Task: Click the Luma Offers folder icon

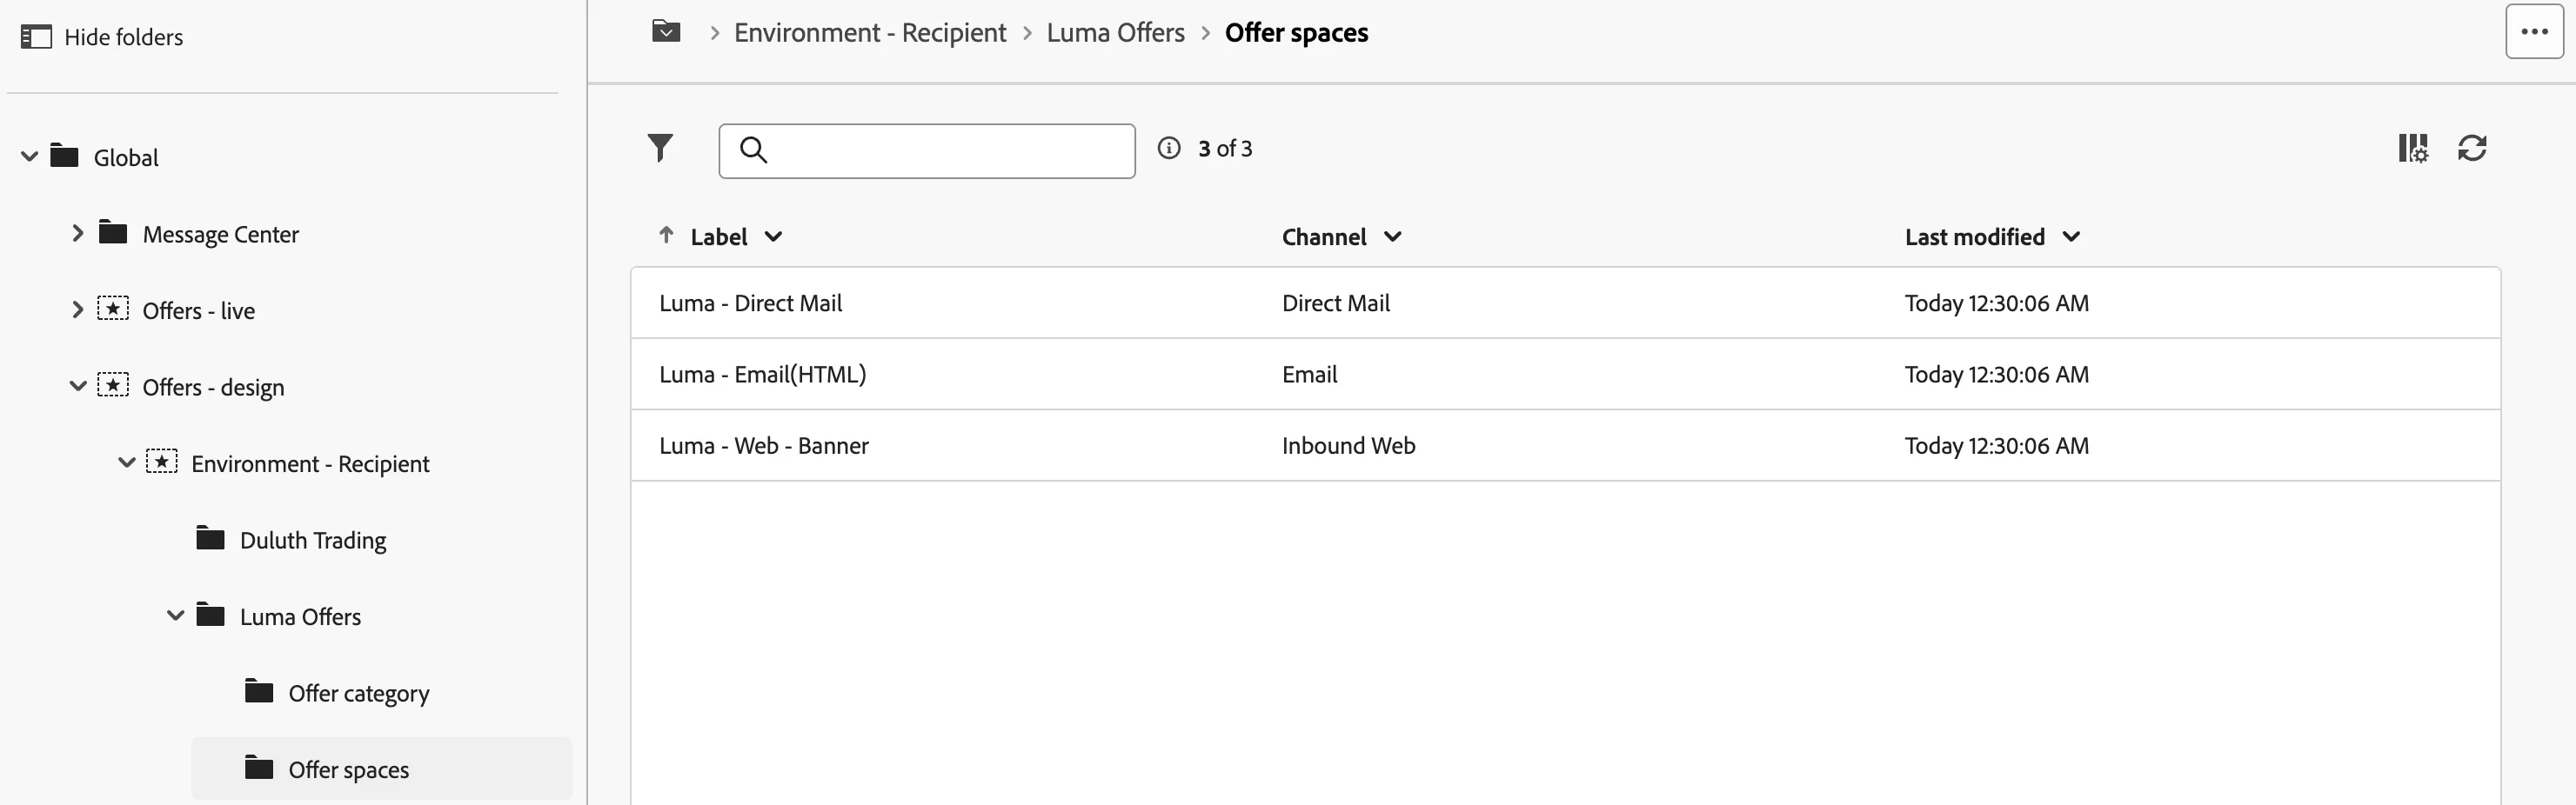Action: 210,615
